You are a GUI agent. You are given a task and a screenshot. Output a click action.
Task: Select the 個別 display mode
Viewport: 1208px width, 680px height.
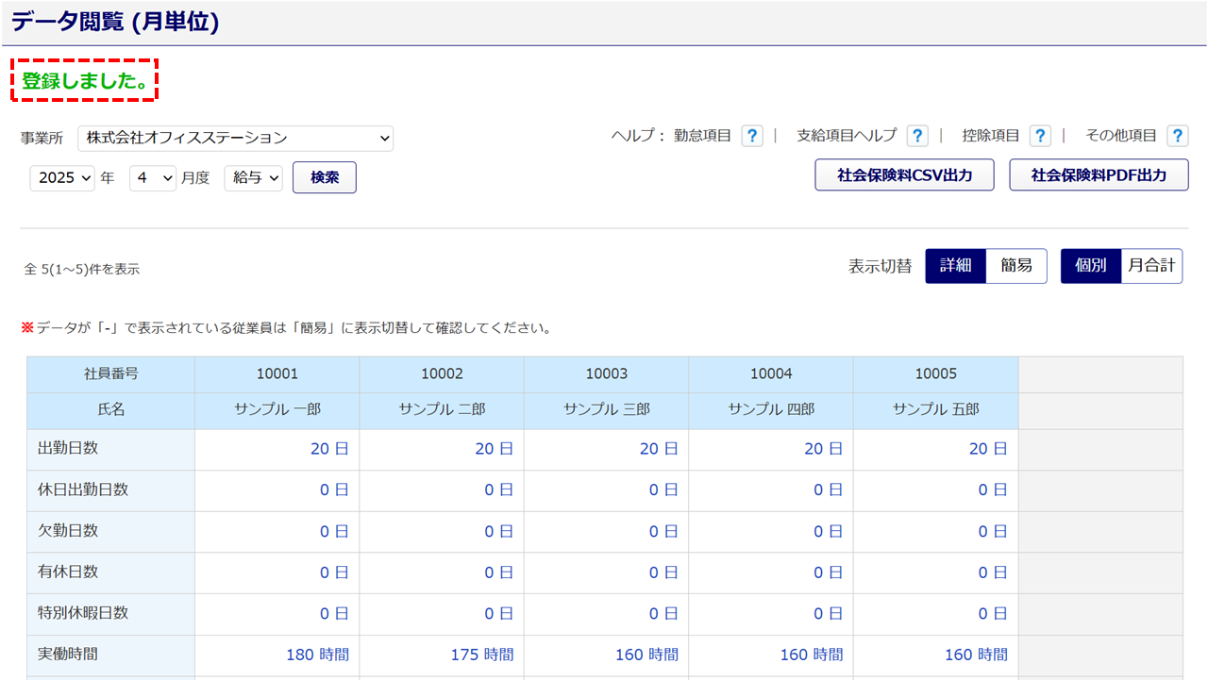tap(1090, 266)
